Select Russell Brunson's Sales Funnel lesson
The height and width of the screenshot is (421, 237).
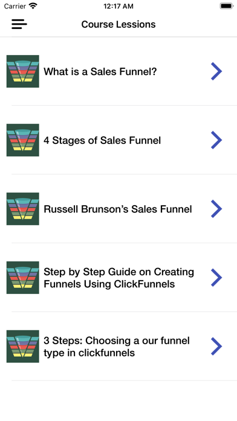[118, 209]
